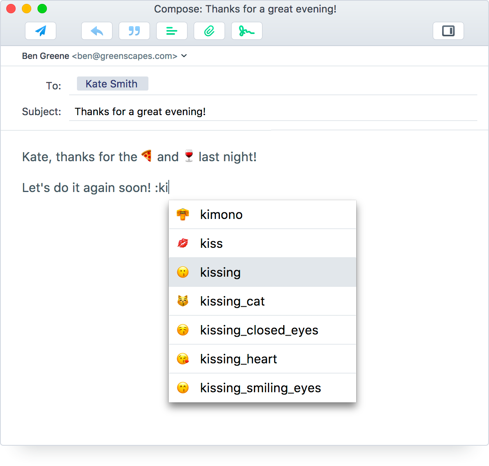Toggle the sidebar panel icon
This screenshot has width=489, height=466.
448,31
